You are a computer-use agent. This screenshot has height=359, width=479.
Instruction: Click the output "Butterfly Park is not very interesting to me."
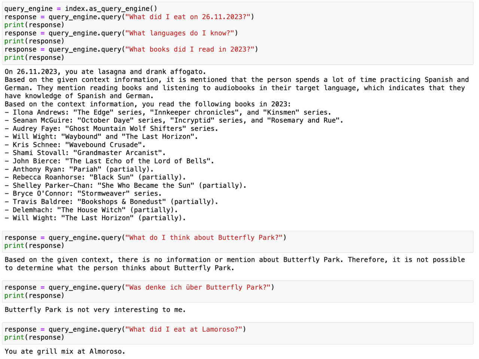coord(95,310)
